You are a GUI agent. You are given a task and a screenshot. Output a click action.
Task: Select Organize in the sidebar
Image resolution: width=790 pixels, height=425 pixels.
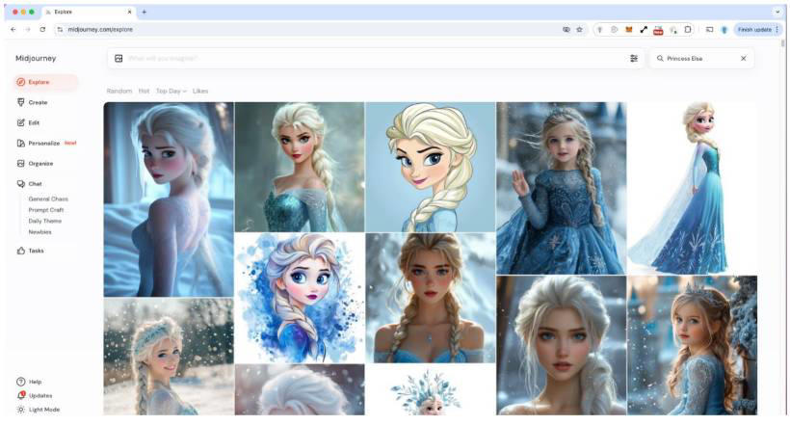coord(36,163)
